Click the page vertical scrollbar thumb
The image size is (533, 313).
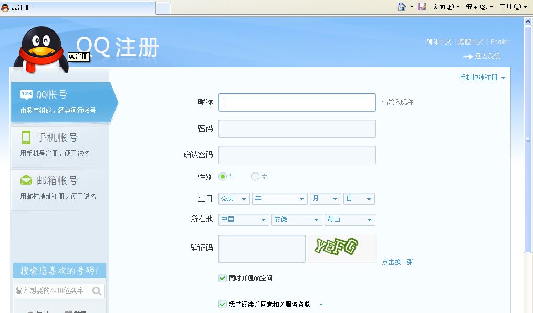(x=528, y=139)
